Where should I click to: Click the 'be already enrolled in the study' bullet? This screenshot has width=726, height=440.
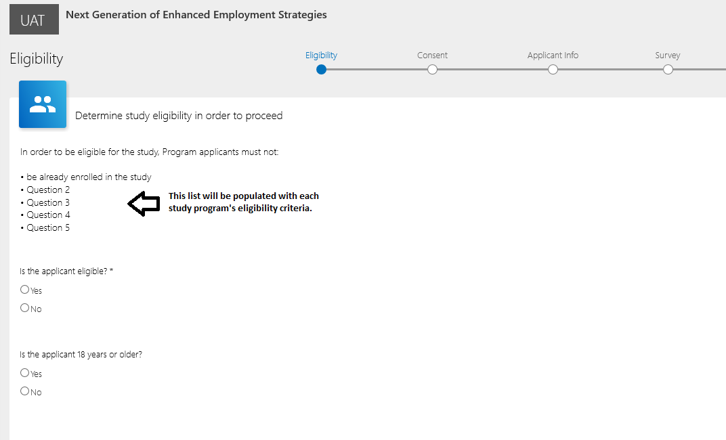click(89, 177)
